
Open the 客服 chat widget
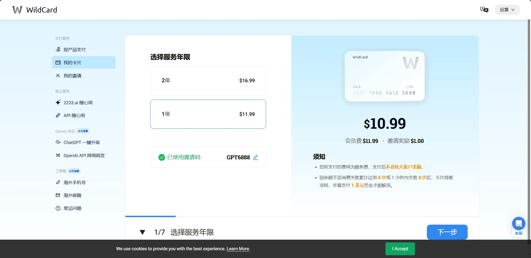519,224
